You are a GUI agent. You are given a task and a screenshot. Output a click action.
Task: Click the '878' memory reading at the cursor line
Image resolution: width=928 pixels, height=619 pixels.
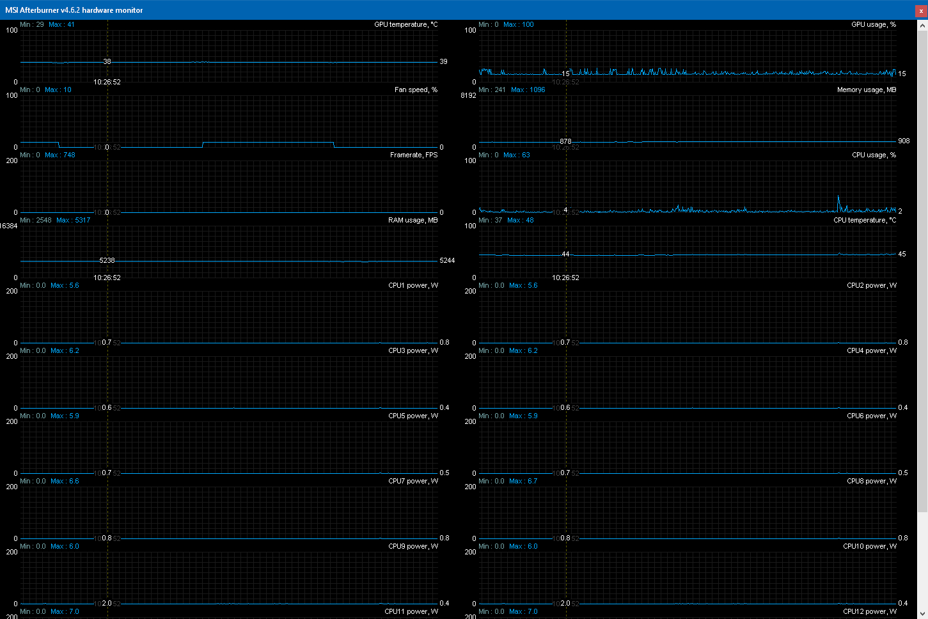pos(565,141)
